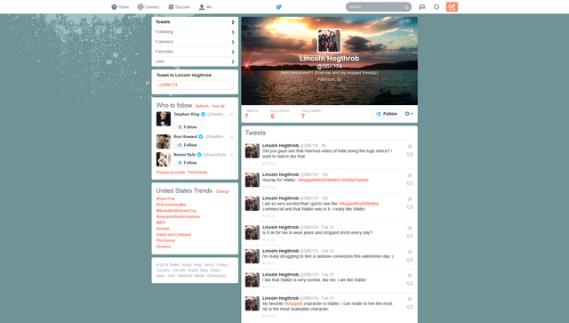Dismiss Ron Howard suggestion
The height and width of the screenshot is (323, 569).
point(231,137)
